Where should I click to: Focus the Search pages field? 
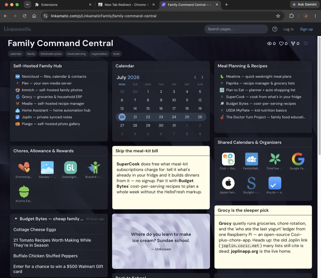pyautogui.click(x=236, y=29)
